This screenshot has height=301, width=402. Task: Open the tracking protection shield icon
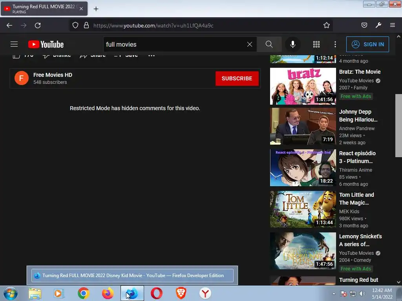(75, 25)
